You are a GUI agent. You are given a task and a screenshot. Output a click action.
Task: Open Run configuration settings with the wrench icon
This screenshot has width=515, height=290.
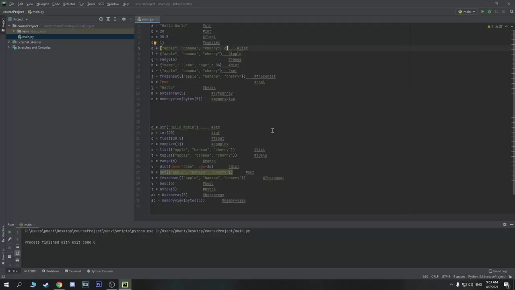pyautogui.click(x=10, y=238)
